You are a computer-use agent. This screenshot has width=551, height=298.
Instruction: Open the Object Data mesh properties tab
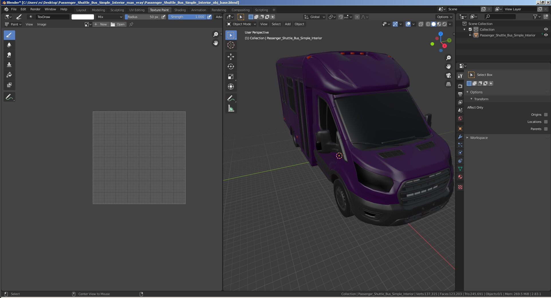(x=460, y=169)
